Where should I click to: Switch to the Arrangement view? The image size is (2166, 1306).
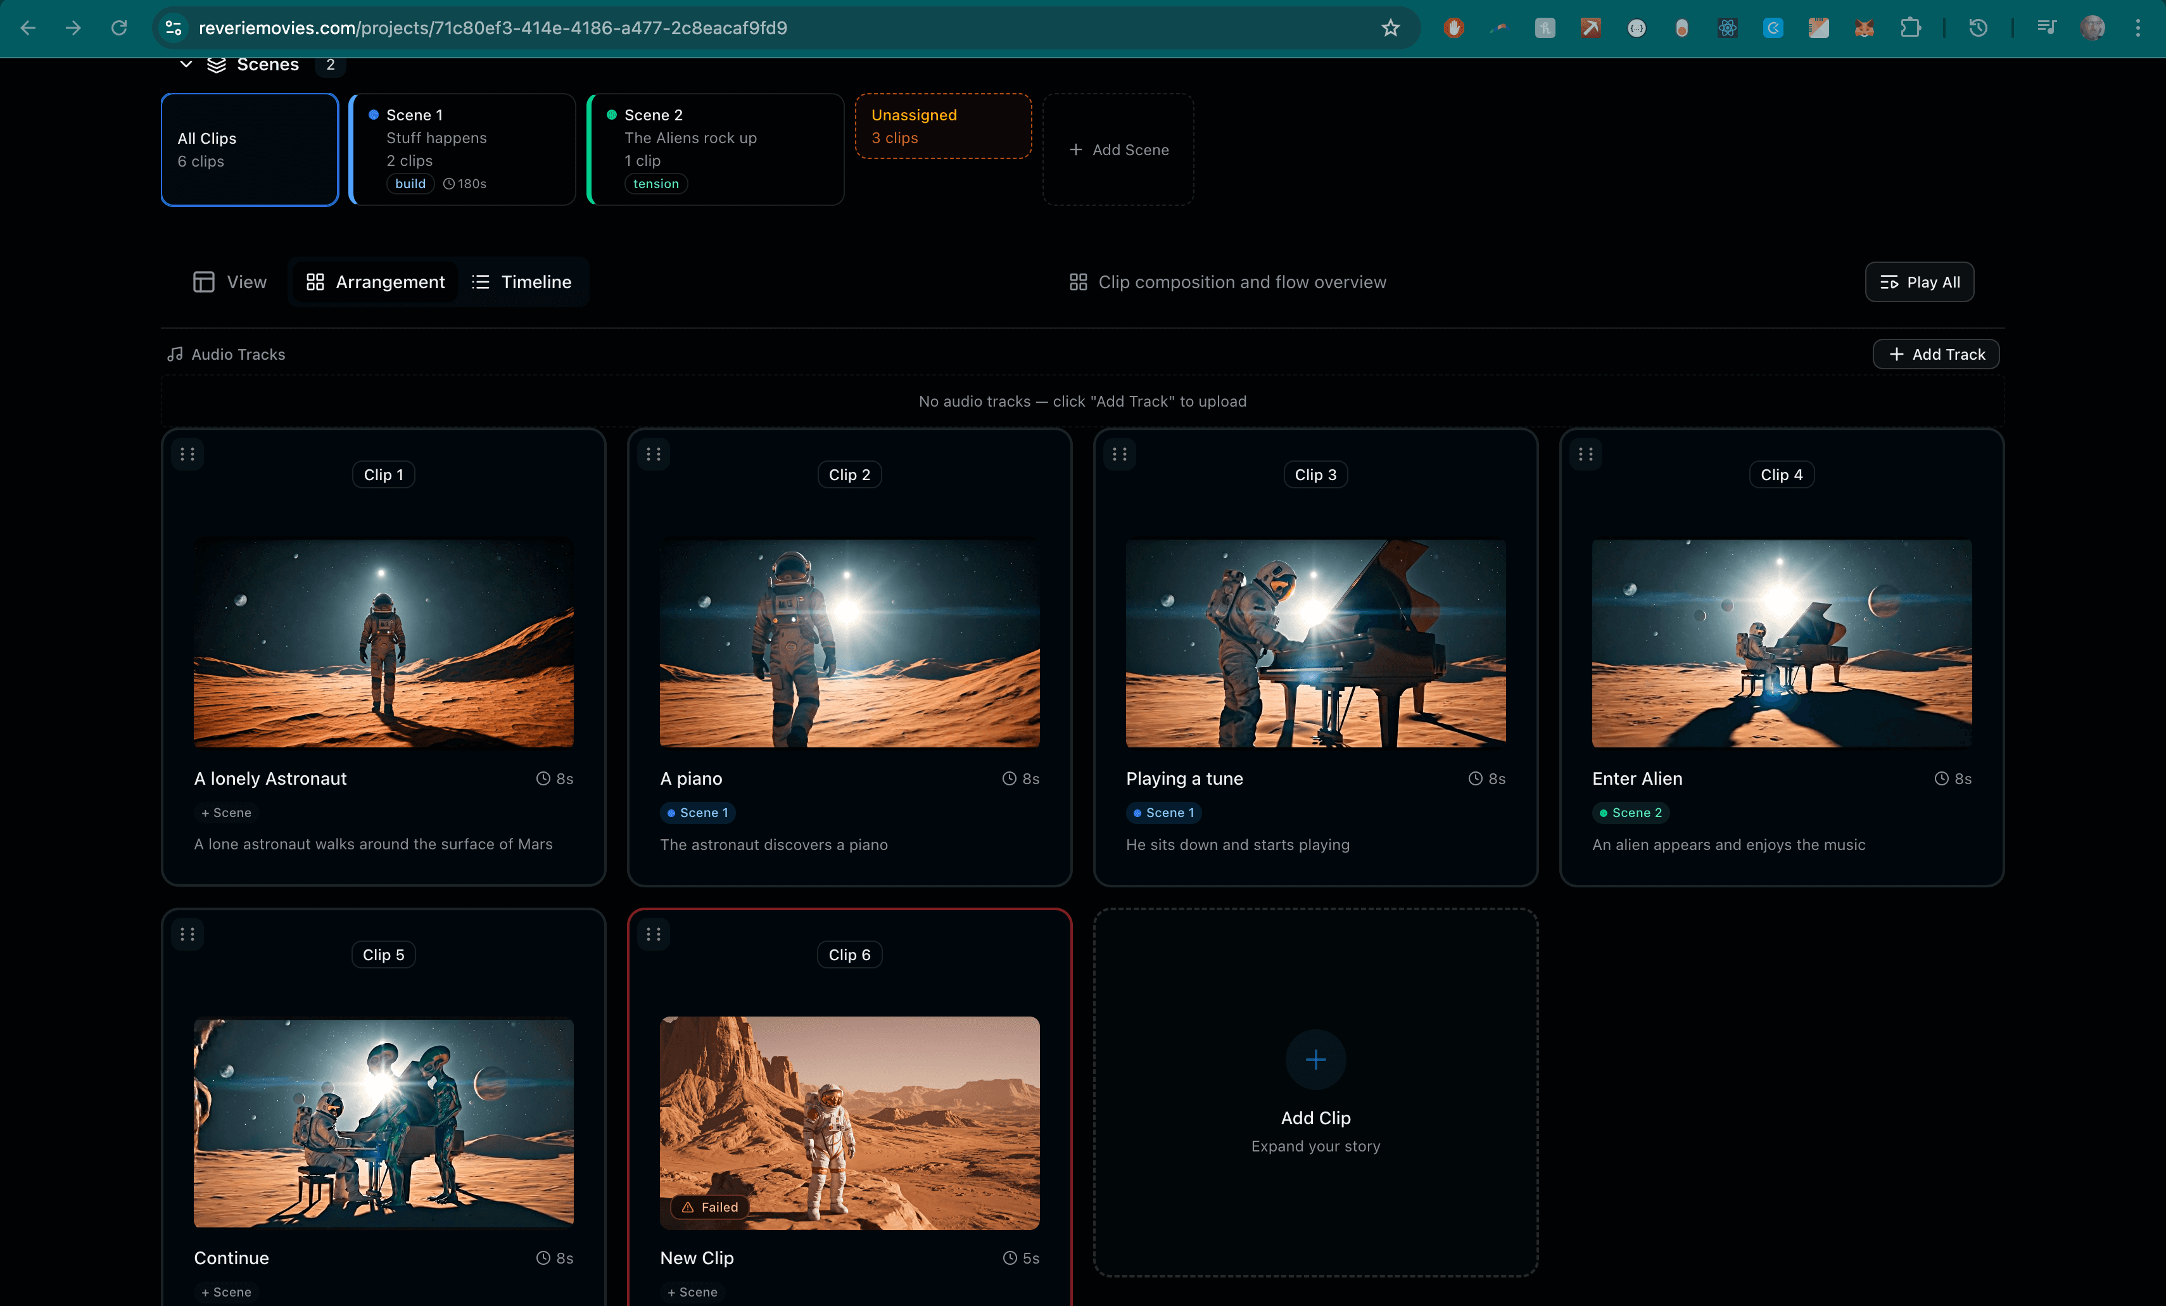pyautogui.click(x=376, y=282)
